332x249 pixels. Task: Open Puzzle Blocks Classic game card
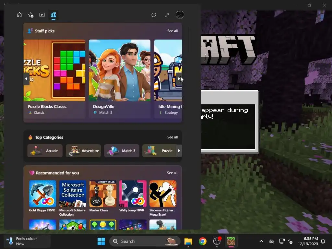(x=54, y=79)
